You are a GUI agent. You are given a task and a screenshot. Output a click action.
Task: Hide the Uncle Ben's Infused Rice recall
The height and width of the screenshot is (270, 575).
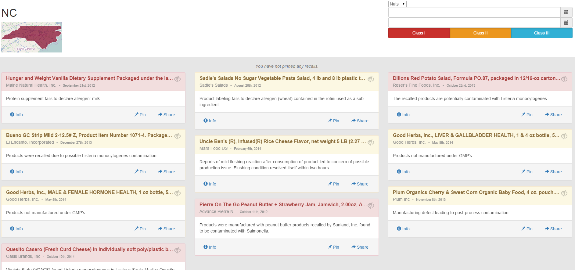point(371,142)
